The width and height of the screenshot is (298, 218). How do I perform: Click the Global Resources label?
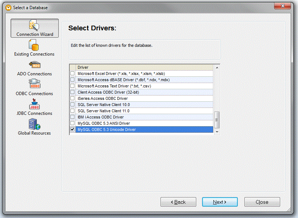[34, 133]
